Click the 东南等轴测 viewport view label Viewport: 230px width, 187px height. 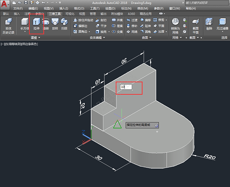pyautogui.click(x=14, y=44)
